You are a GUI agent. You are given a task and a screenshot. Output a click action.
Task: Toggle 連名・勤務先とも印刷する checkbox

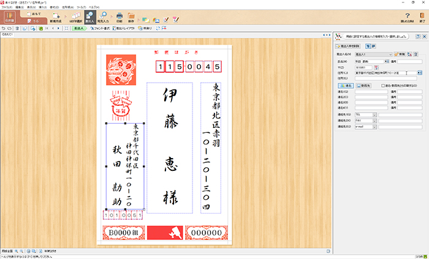coord(383,86)
